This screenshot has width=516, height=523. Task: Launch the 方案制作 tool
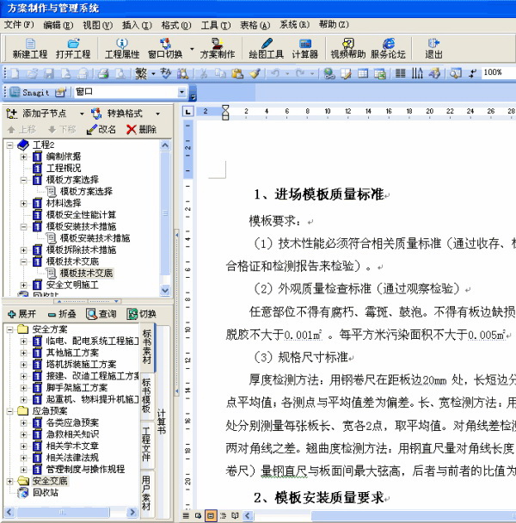coord(218,49)
